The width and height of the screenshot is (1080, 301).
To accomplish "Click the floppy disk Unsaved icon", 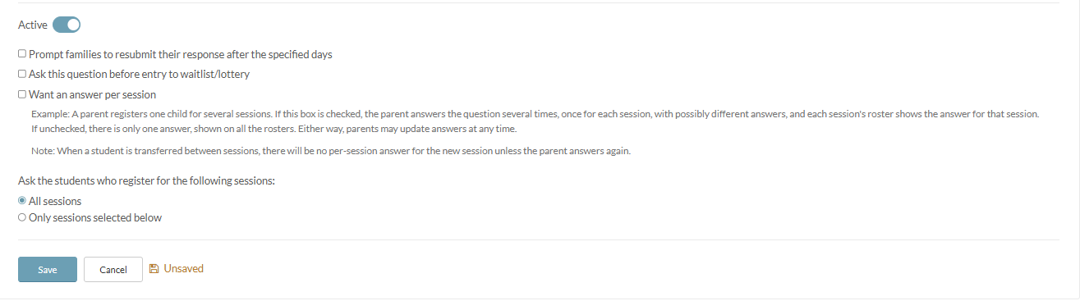I will pos(154,268).
